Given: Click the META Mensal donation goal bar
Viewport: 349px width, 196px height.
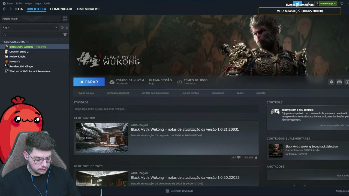Looking at the screenshot, I should click(300, 11).
